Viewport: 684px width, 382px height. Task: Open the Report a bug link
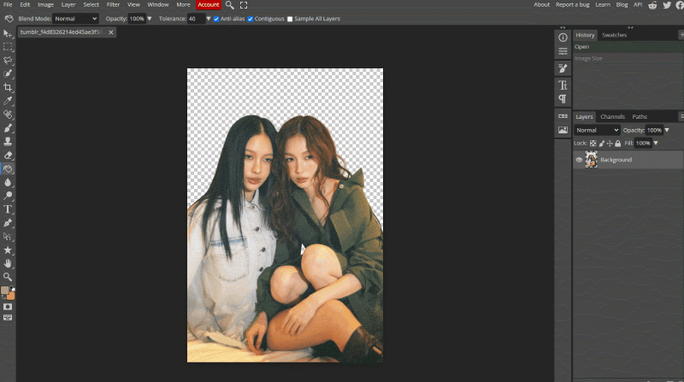[x=572, y=5]
